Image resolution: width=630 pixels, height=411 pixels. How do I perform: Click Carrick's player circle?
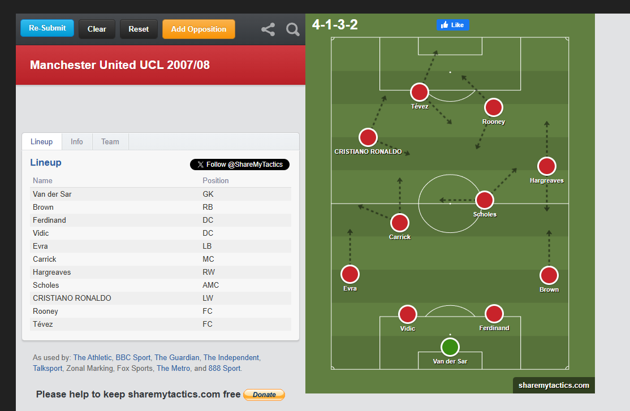click(x=399, y=223)
